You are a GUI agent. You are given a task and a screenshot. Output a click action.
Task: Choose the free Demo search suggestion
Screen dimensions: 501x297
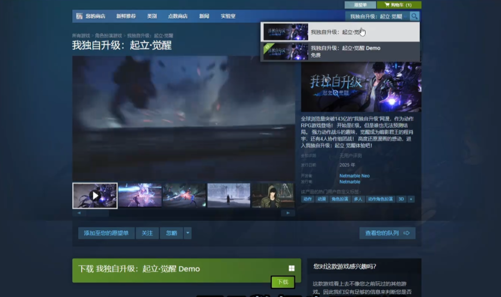(340, 51)
